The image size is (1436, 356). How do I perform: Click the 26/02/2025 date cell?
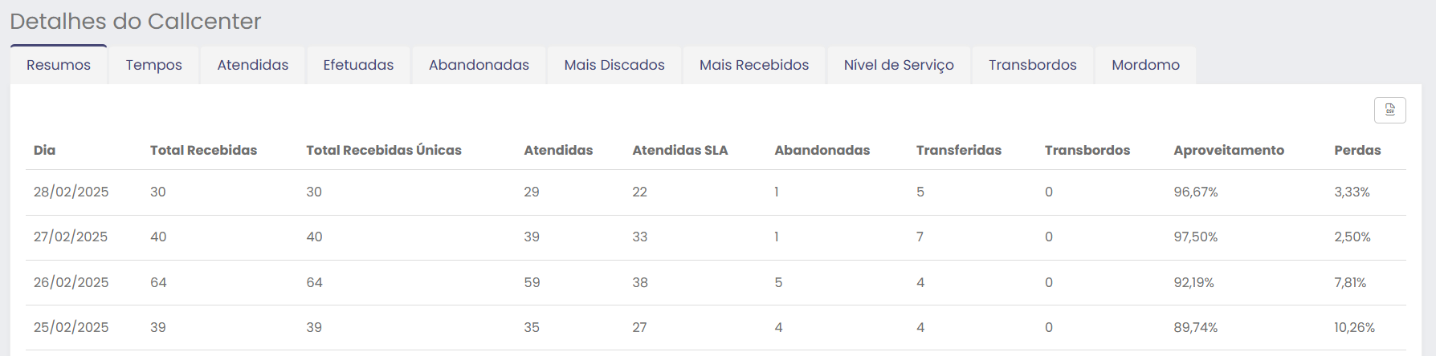[71, 282]
